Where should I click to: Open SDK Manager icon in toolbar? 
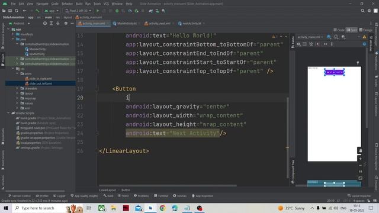point(163,11)
